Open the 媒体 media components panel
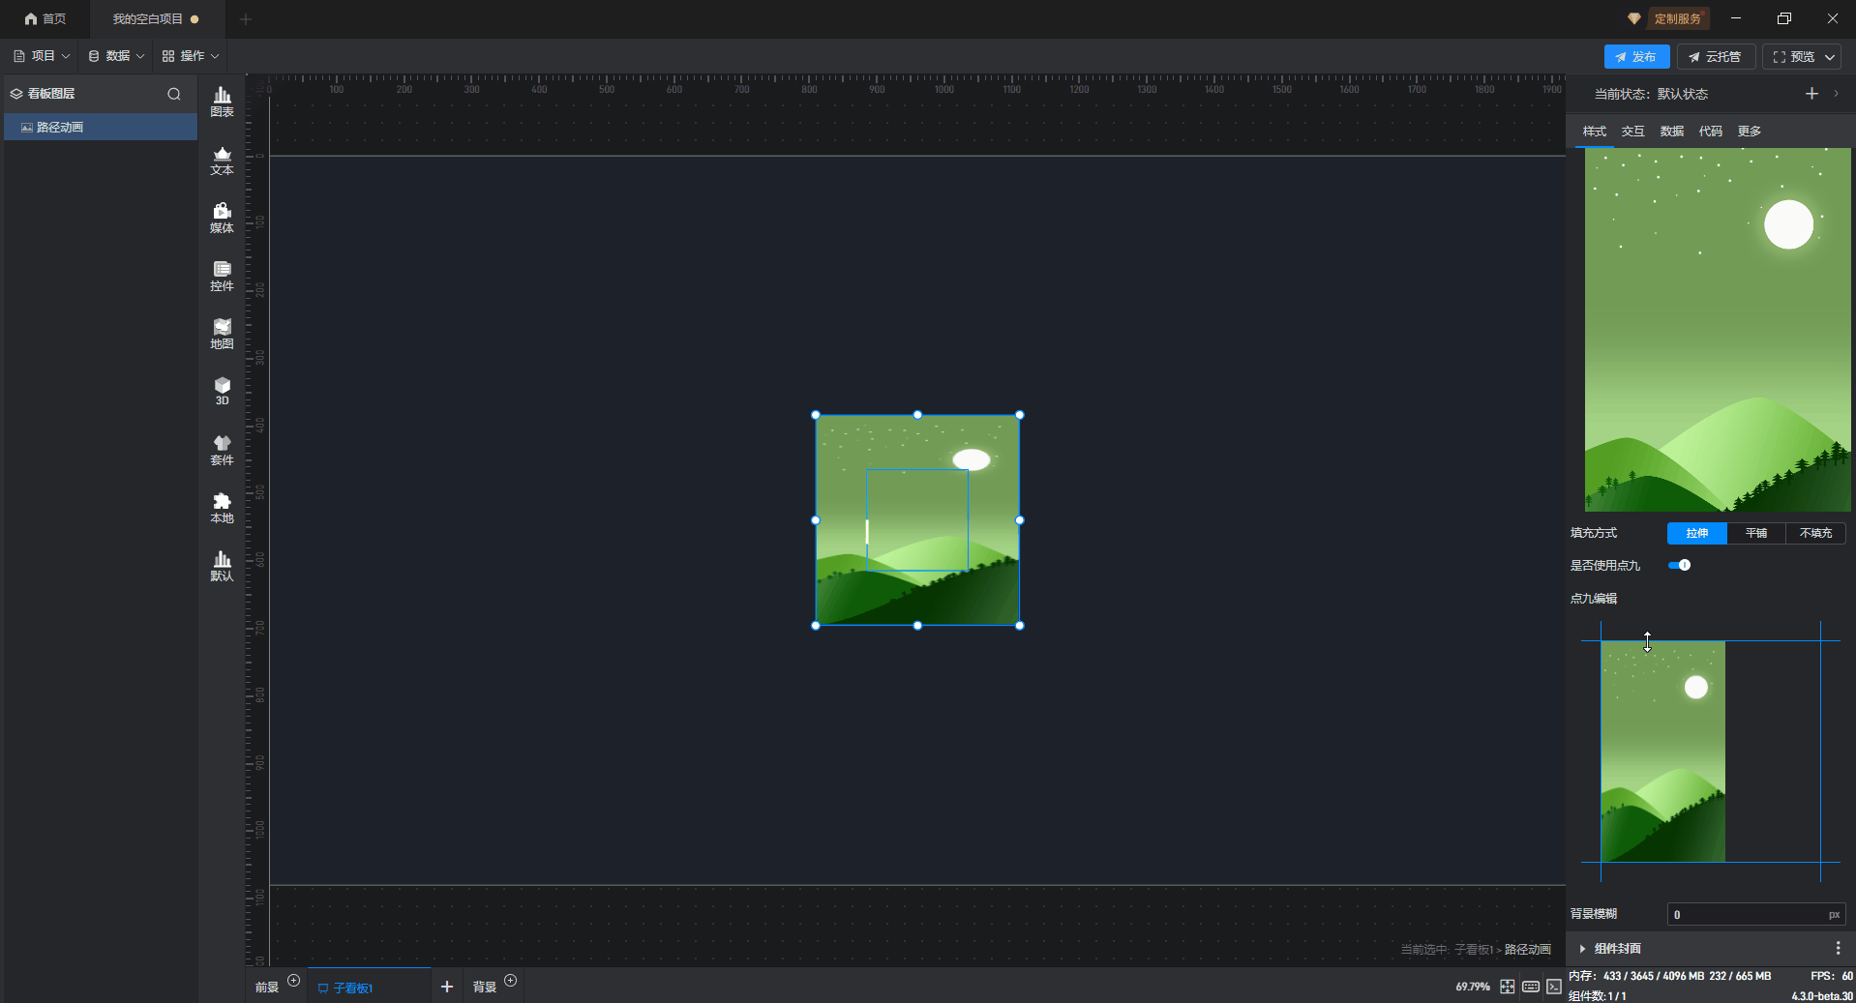 point(222,218)
